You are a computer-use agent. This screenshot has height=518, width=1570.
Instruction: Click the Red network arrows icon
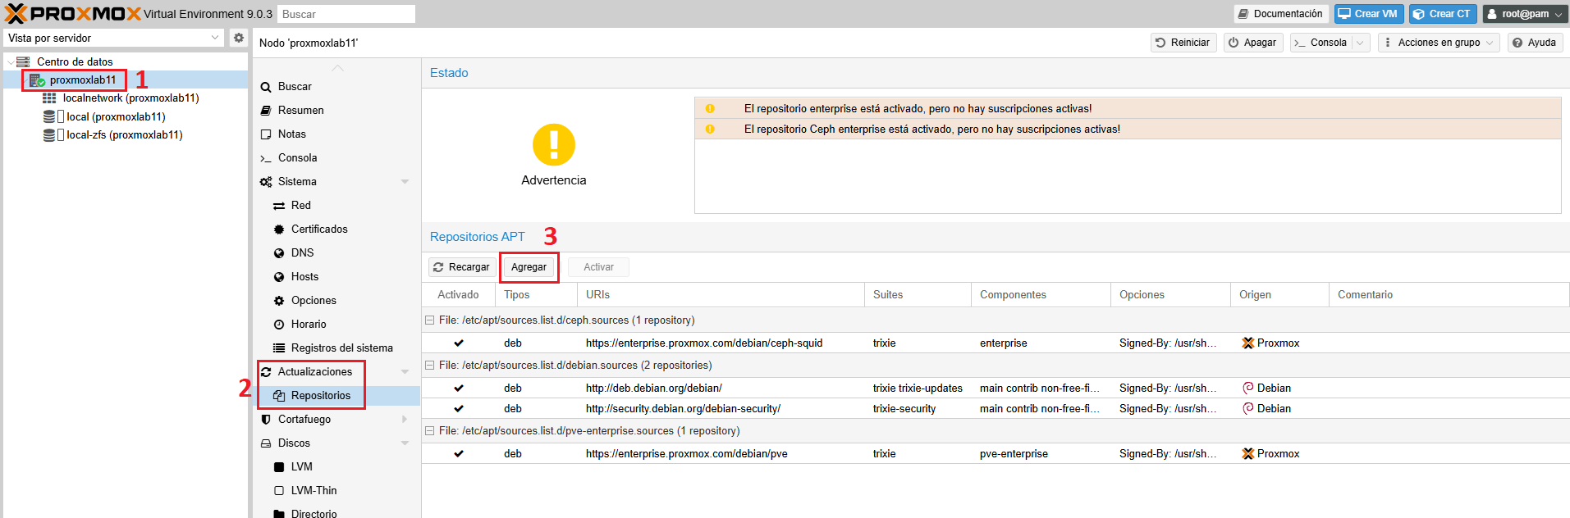pyautogui.click(x=279, y=206)
